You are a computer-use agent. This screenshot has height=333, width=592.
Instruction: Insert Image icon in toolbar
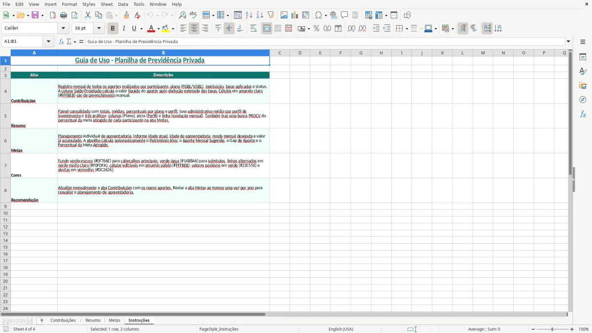point(284,15)
